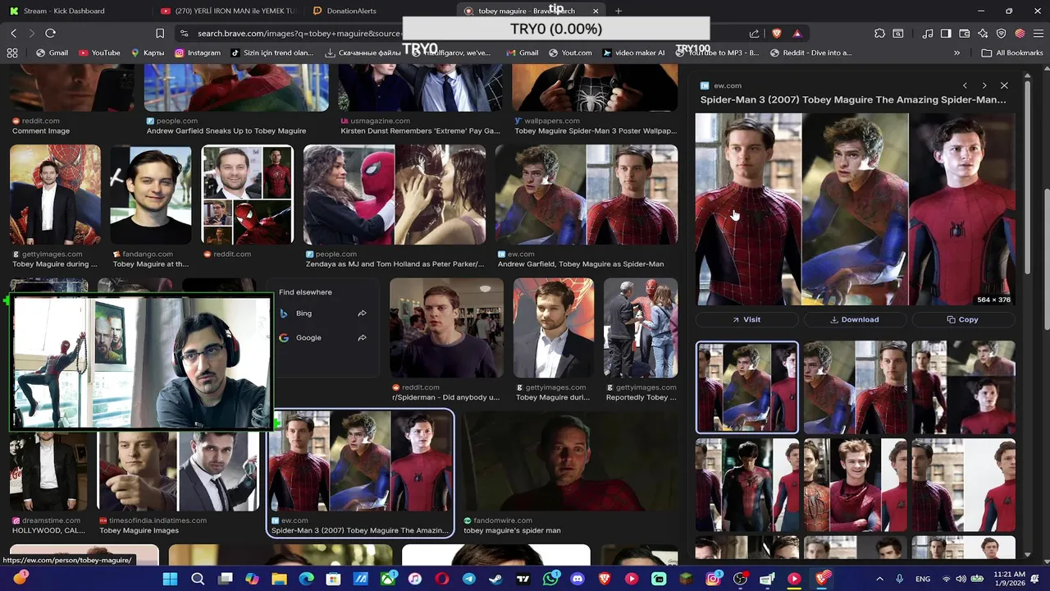Image resolution: width=1050 pixels, height=591 pixels.
Task: Open the YouTube bookmark
Action: point(99,53)
